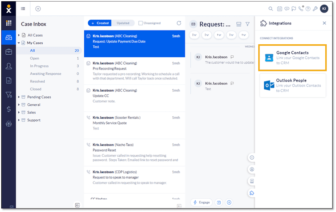Open the calendar icon in top bar

coord(280,9)
